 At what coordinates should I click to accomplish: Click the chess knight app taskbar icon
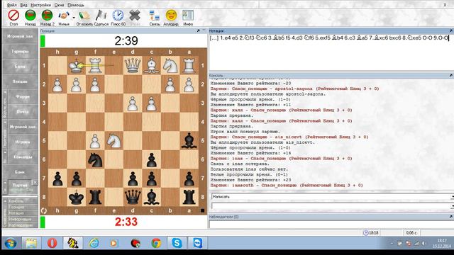pos(73,243)
